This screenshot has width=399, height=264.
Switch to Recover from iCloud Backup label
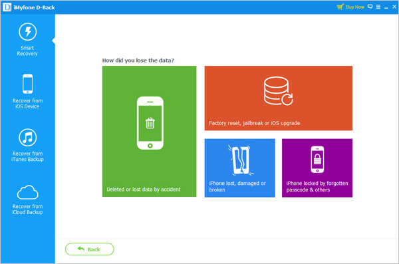27,209
